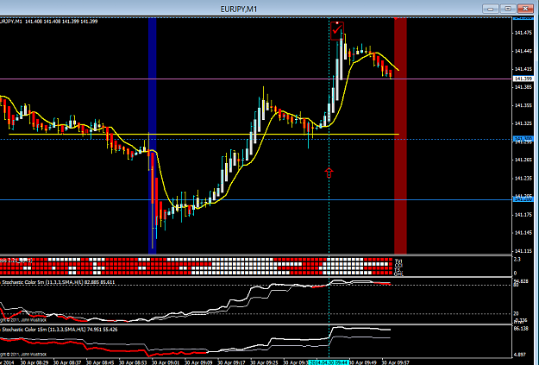This screenshot has height=365, width=539.
Task: Click the 141.415 price axis label
Action: click(523, 69)
